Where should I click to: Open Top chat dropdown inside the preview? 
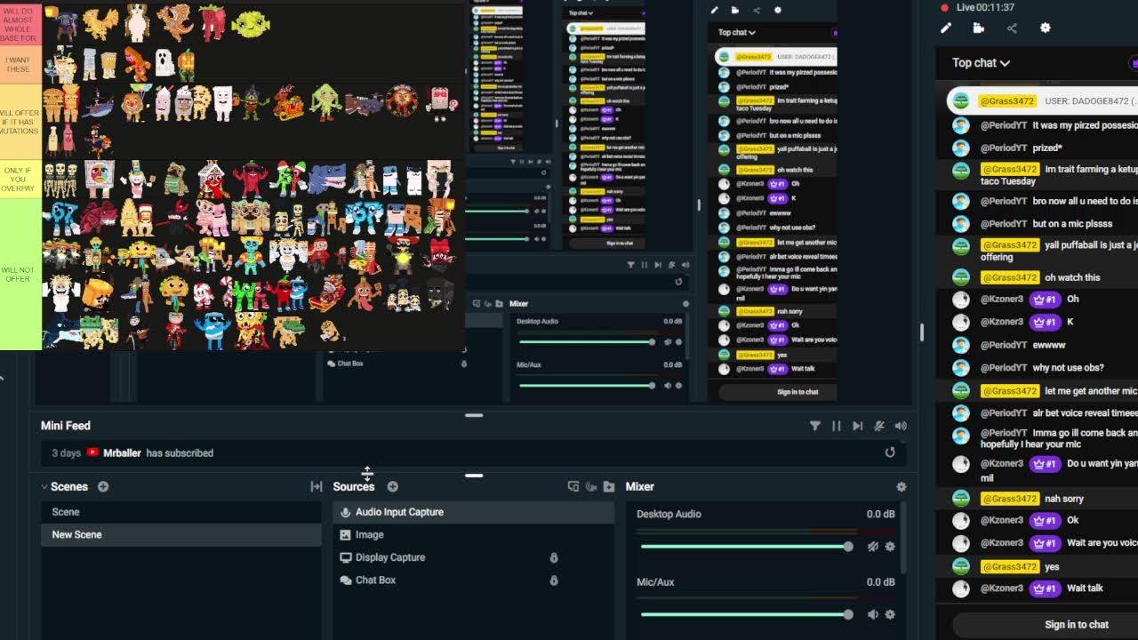[x=737, y=33]
